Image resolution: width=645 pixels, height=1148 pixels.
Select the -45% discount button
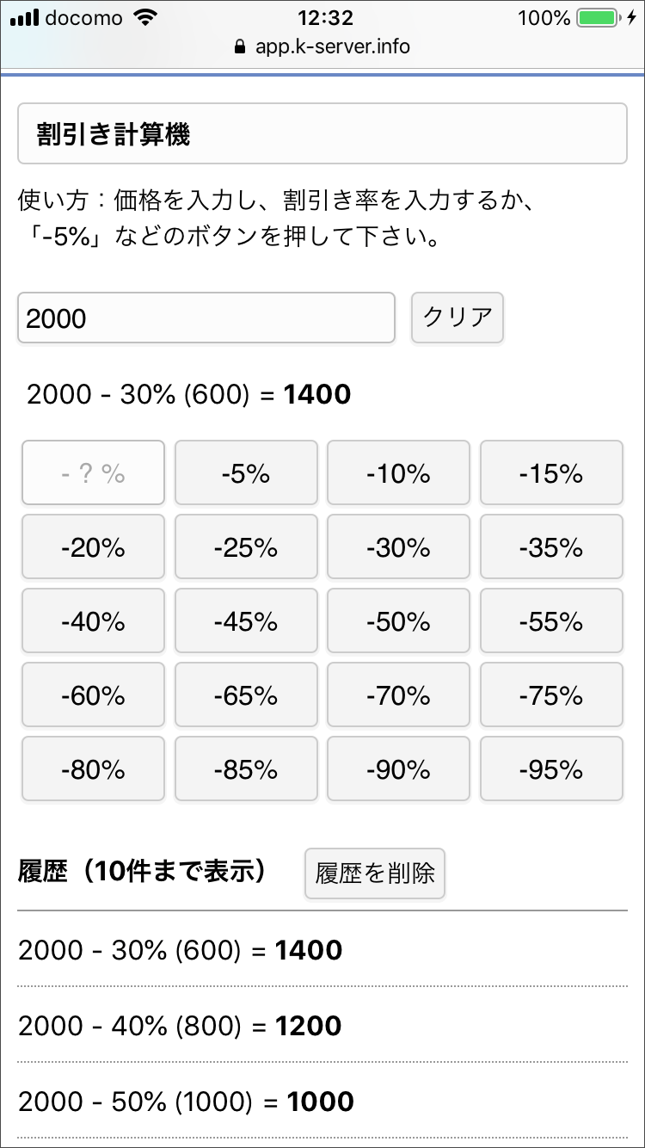tap(246, 620)
